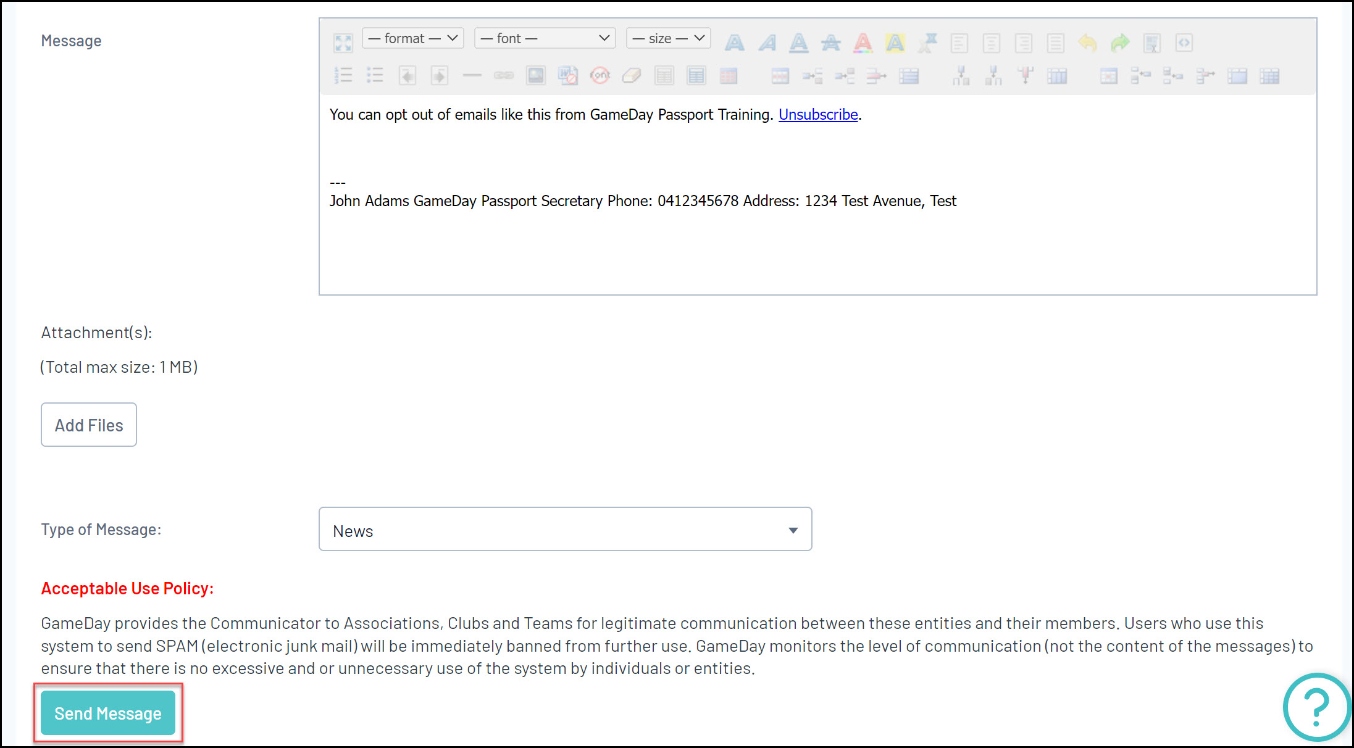Toggle HTML source view icon
Viewport: 1354px width, 748px height.
(x=1184, y=43)
